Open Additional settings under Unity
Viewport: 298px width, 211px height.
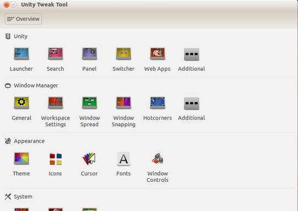[191, 55]
